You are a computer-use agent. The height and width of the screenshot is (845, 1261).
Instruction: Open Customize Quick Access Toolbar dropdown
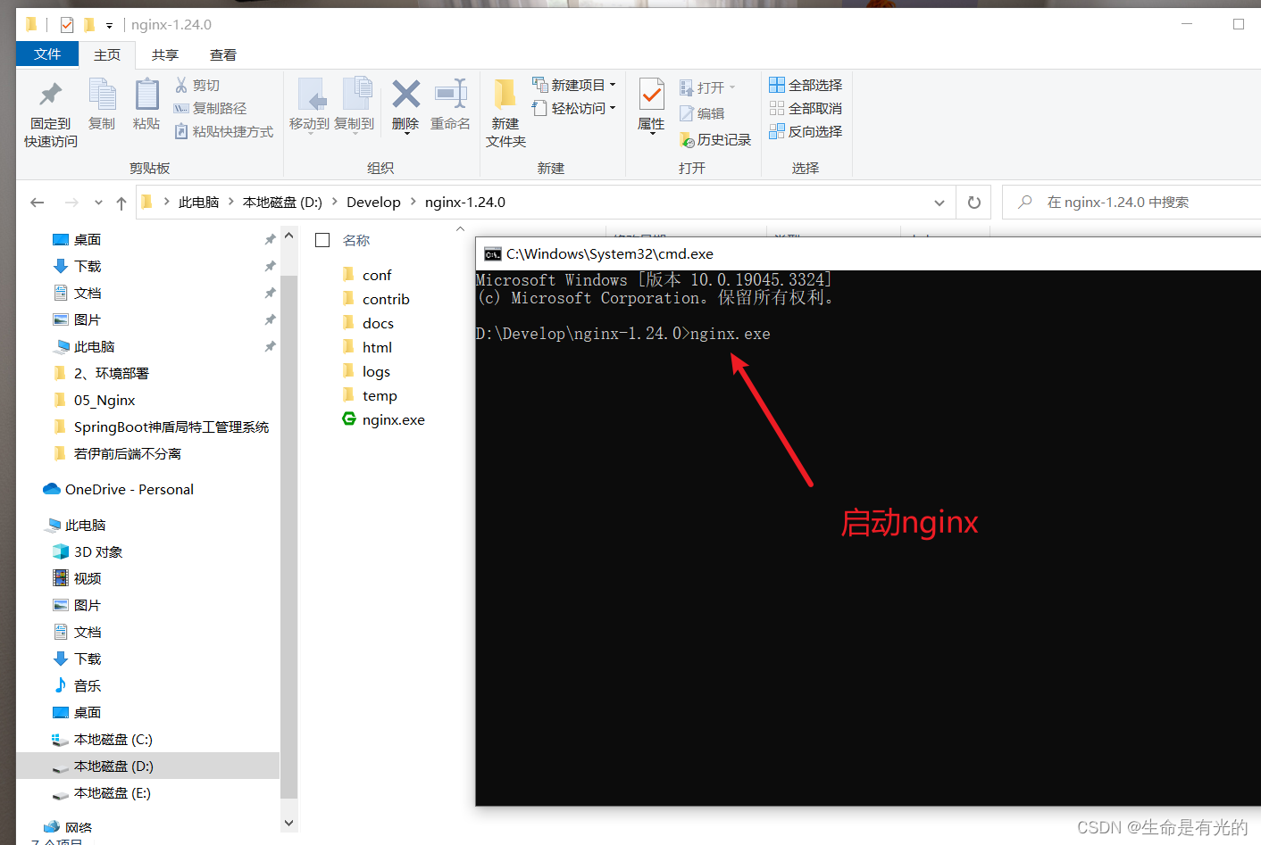coord(109,26)
